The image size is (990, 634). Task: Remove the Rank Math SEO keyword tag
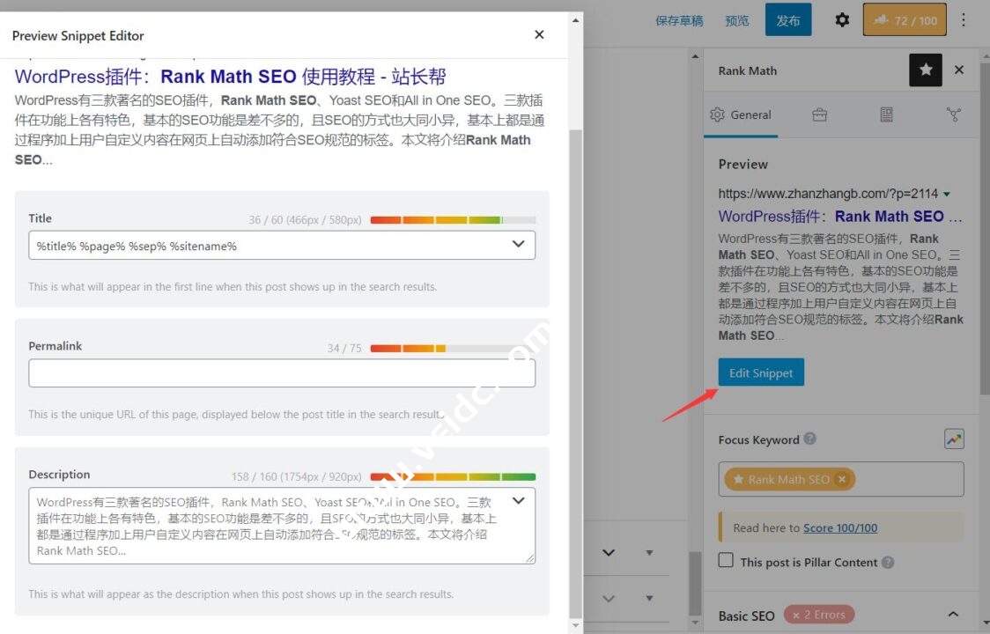[841, 480]
